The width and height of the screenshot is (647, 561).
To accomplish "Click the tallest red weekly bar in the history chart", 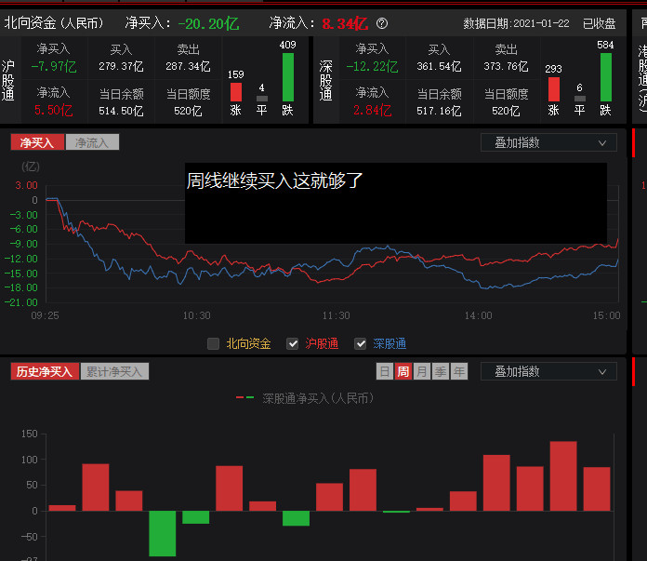I will 563,476.
